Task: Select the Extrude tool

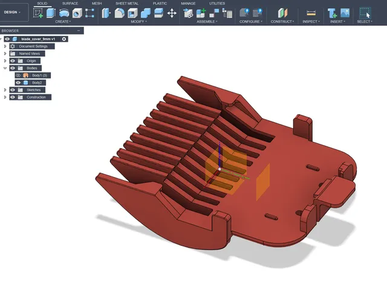Action: [x=51, y=13]
